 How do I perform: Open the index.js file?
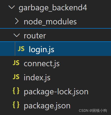click(37, 78)
